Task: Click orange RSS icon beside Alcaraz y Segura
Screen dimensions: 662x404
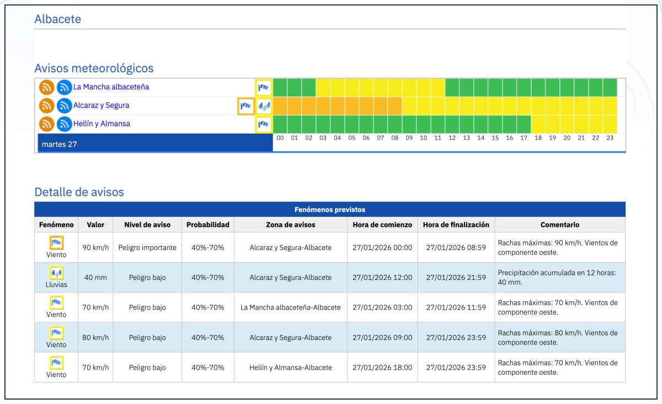Action: (46, 105)
